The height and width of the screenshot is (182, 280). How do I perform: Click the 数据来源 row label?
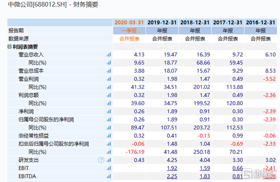18,39
